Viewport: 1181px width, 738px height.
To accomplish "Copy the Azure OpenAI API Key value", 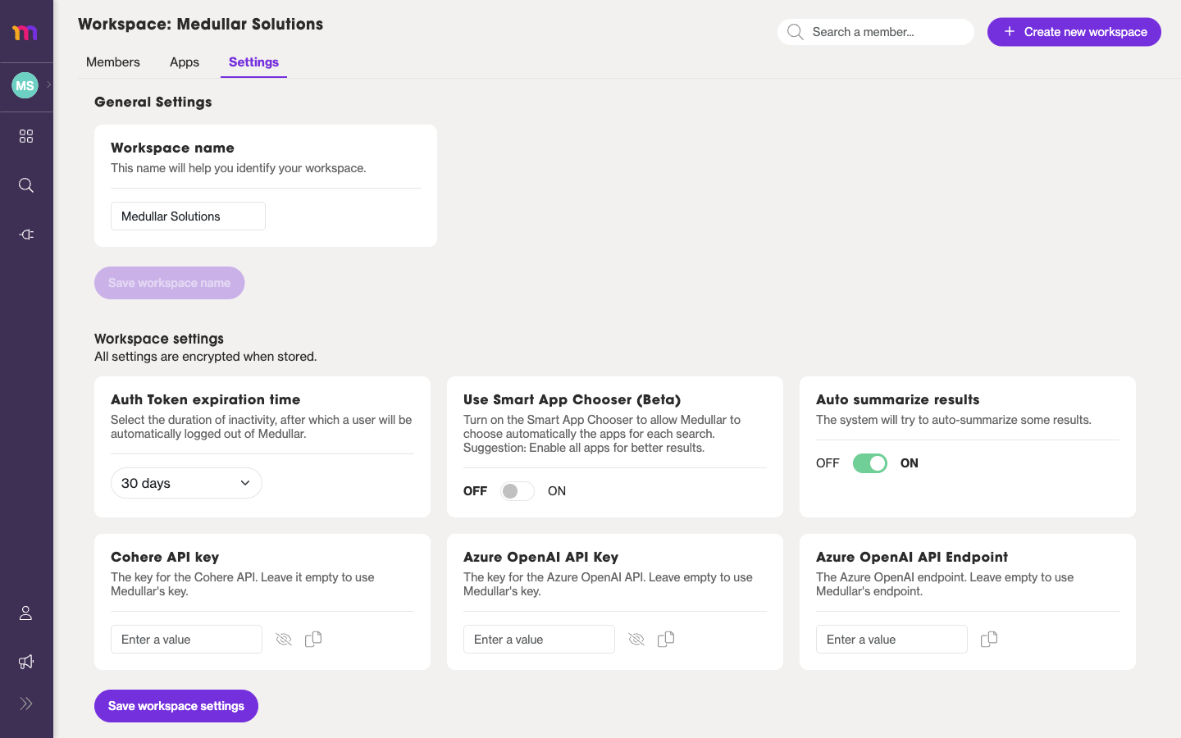I will (666, 639).
